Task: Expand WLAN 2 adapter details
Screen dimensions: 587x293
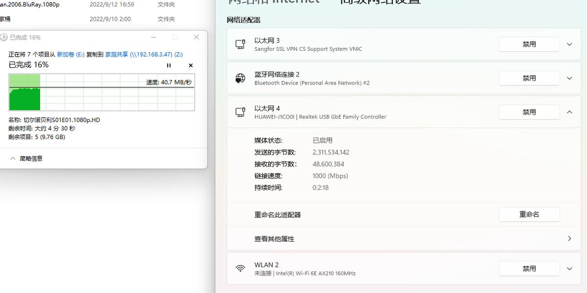Action: pos(569,268)
